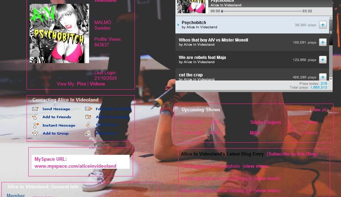Click the seek bar handle at 00:00
The height and width of the screenshot is (197, 341).
[x=222, y=11]
